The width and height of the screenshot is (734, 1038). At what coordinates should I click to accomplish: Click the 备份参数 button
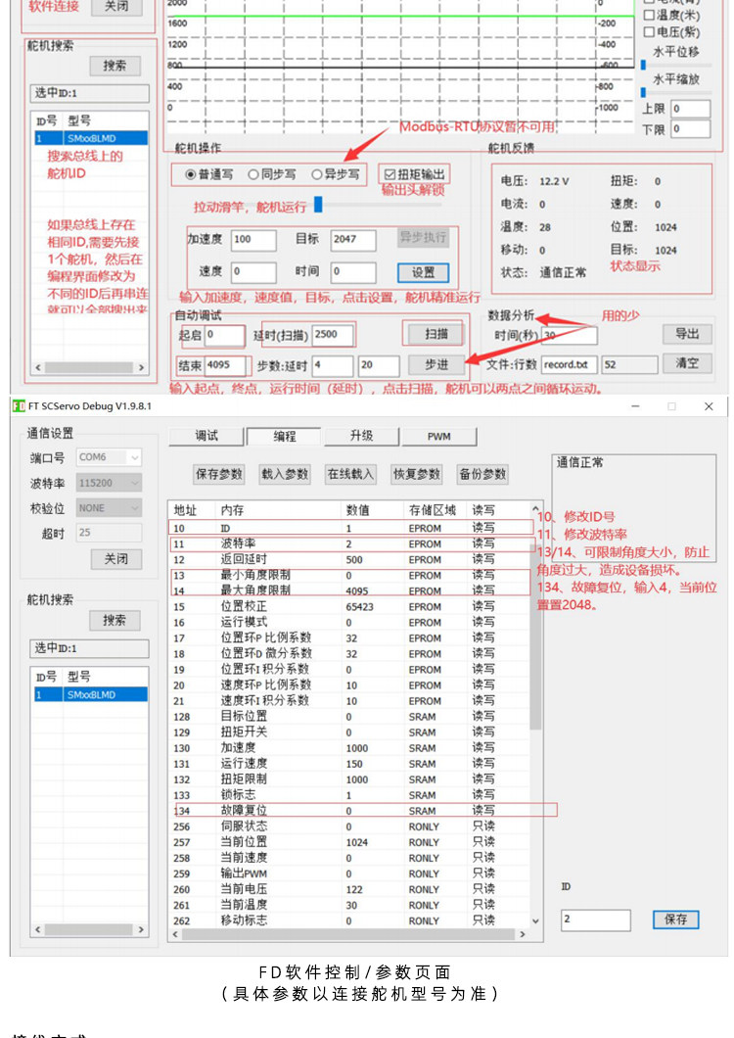(x=482, y=474)
